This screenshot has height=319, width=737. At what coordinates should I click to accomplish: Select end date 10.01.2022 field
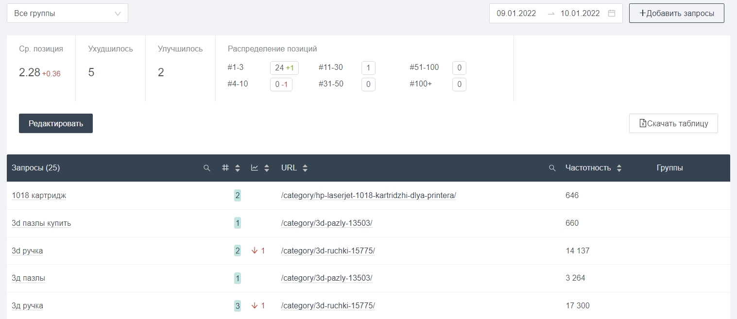point(580,14)
